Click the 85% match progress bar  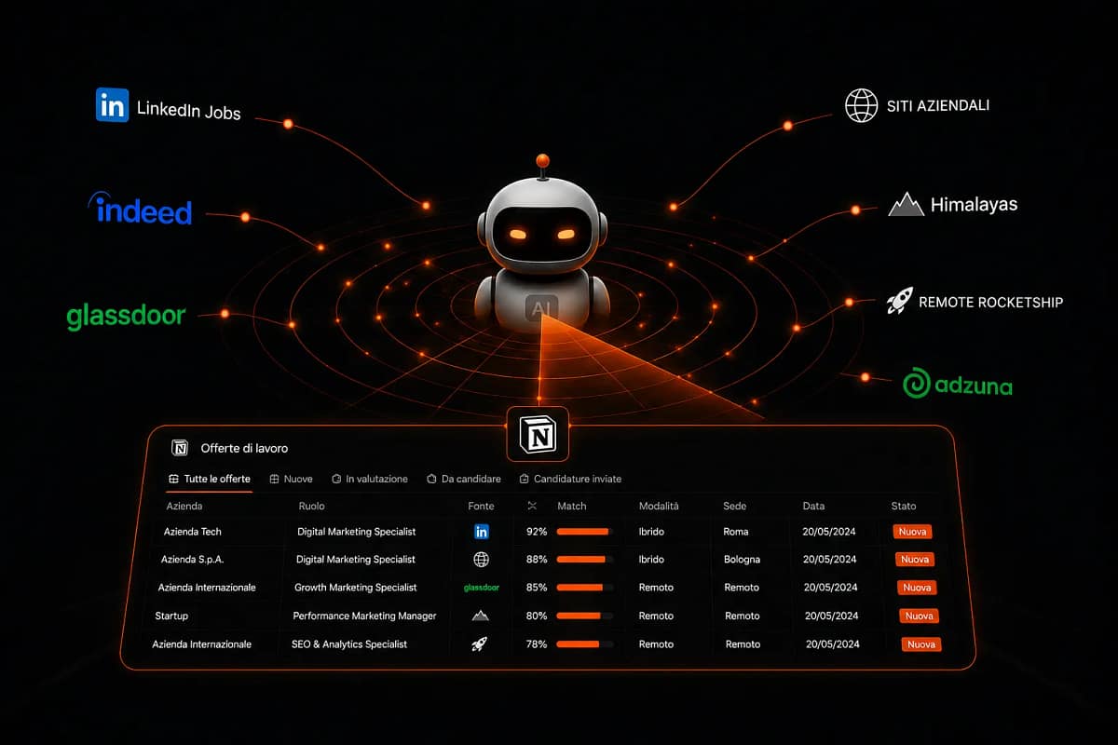click(585, 588)
